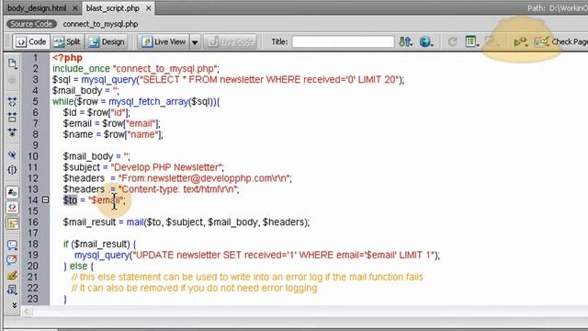
Task: Click line number 23 in gutter
Action: pyautogui.click(x=33, y=299)
